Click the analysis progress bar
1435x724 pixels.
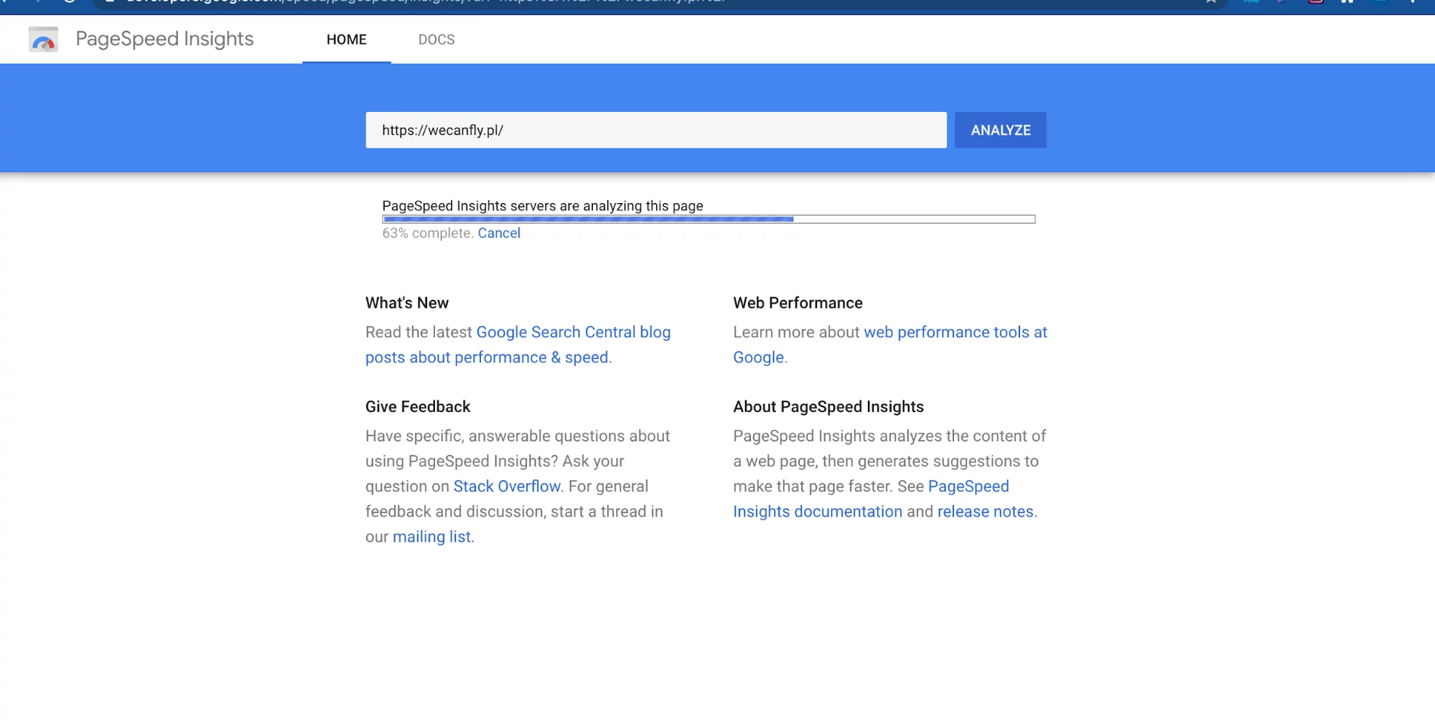pos(709,219)
